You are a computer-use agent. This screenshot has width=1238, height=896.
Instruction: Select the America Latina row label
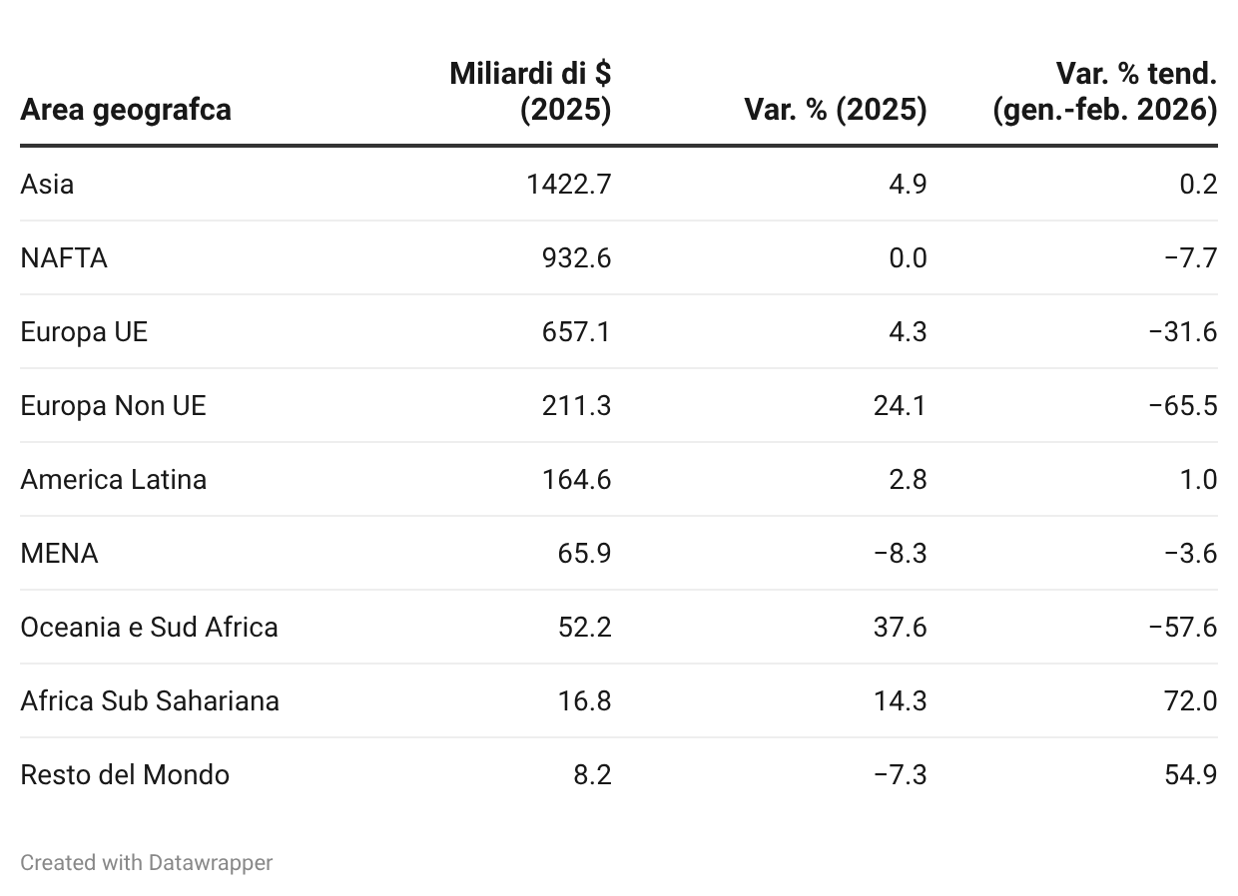click(x=114, y=479)
